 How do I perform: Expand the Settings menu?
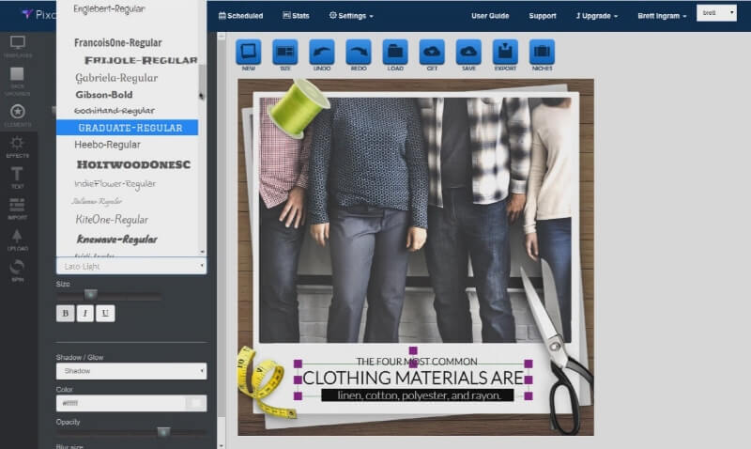point(351,16)
